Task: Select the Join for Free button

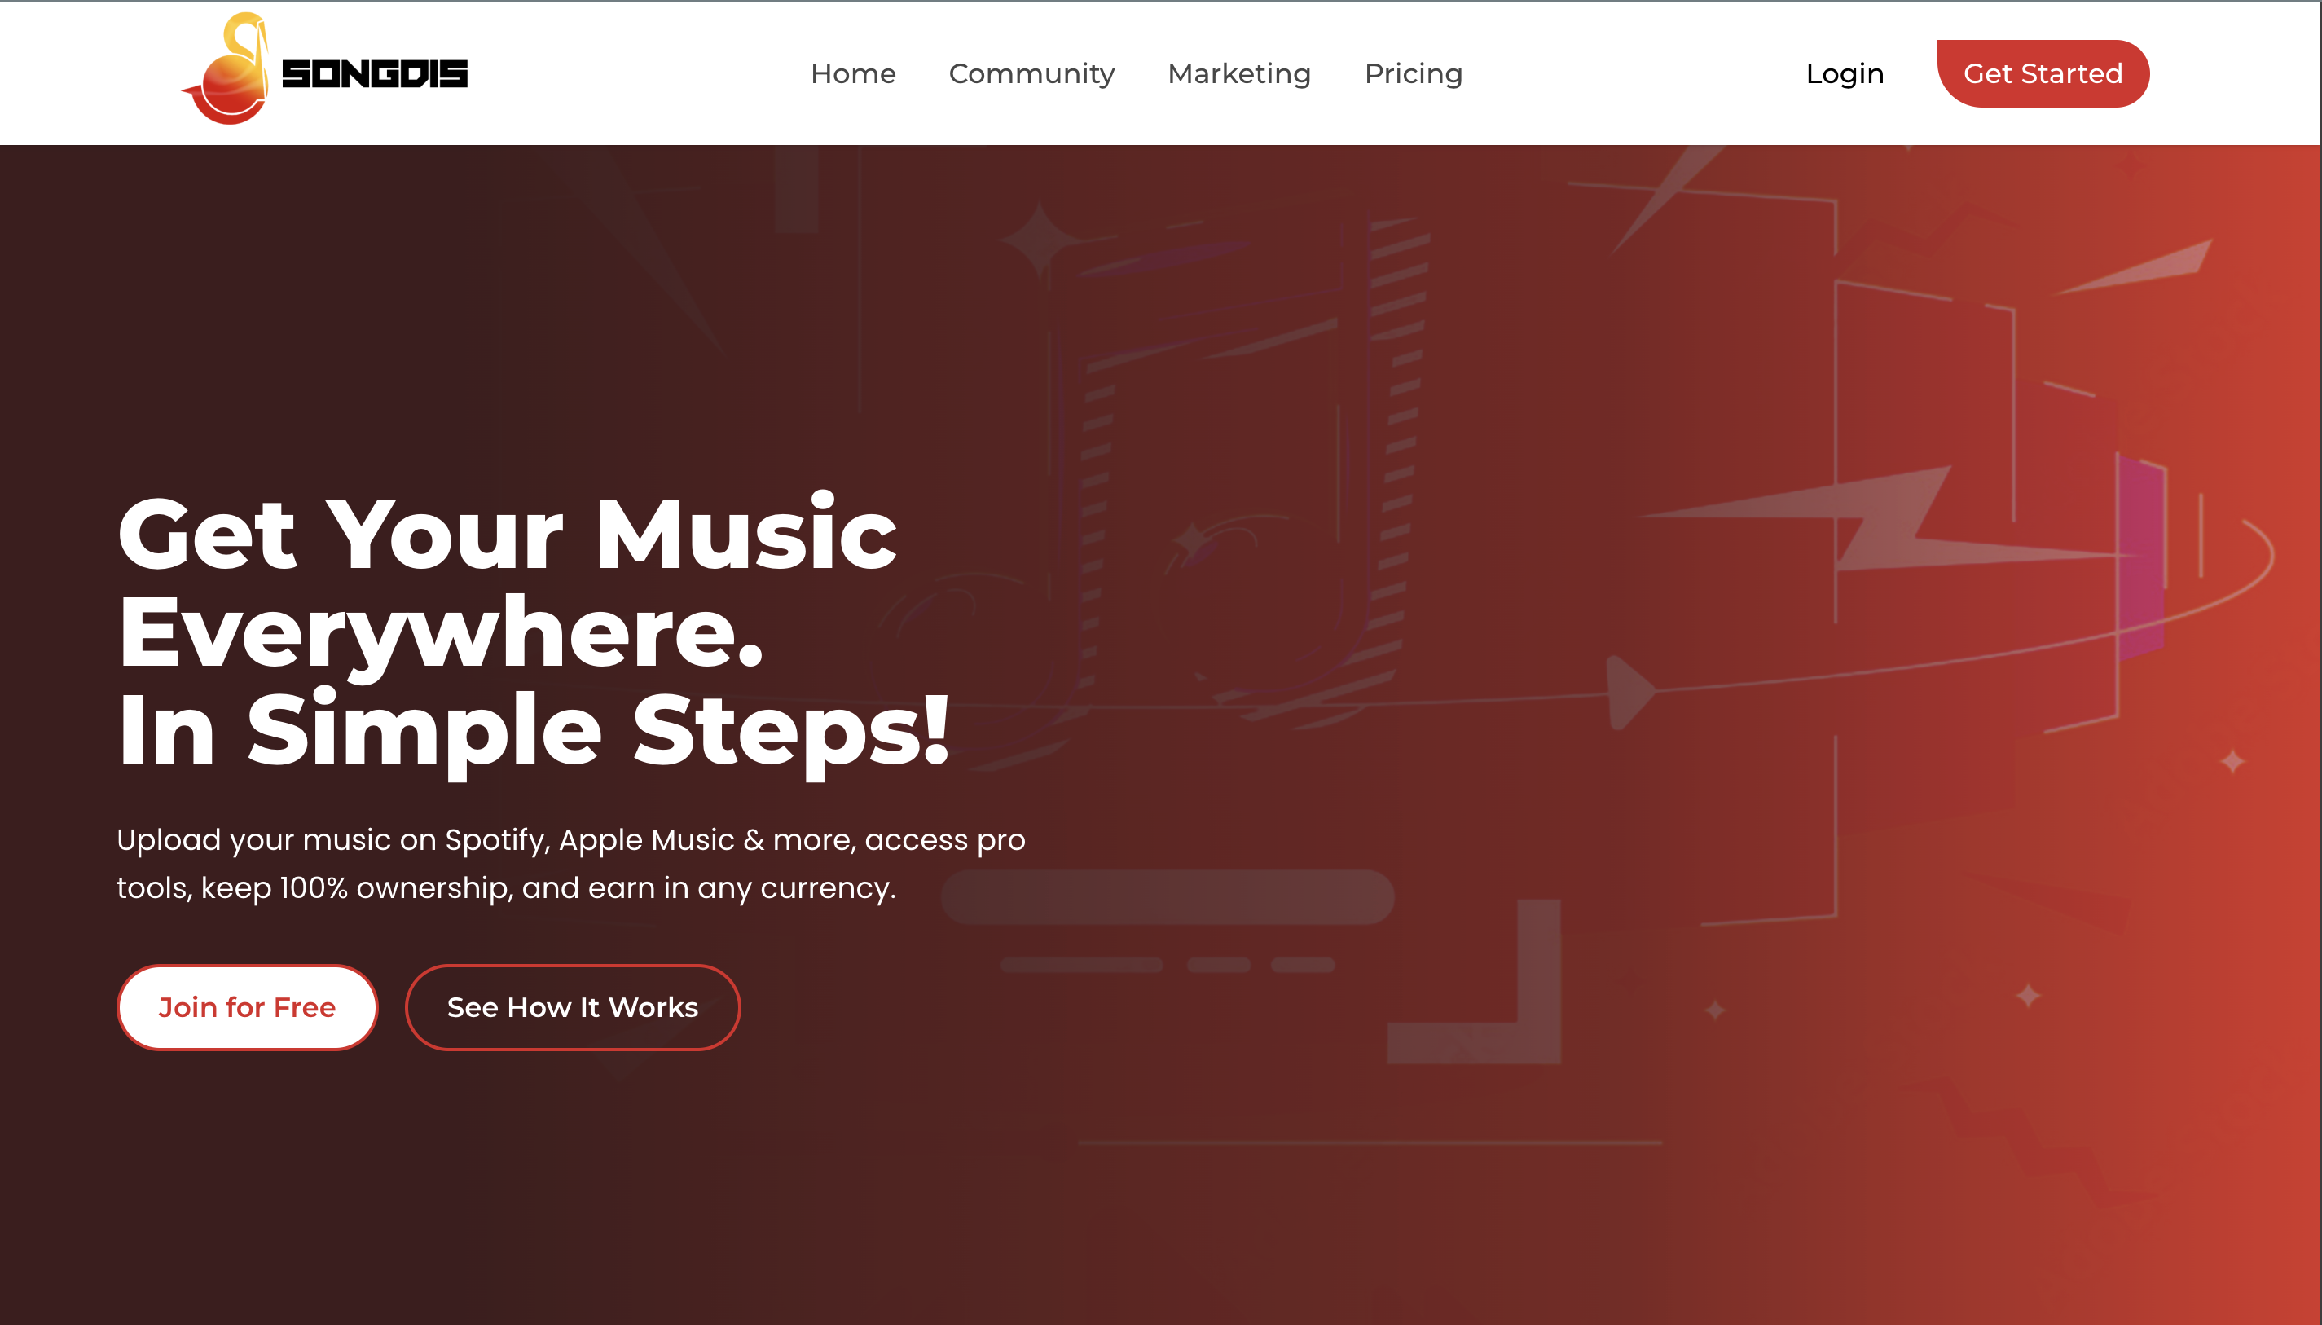Action: (247, 1007)
